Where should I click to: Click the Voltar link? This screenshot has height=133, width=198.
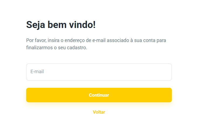[99, 112]
